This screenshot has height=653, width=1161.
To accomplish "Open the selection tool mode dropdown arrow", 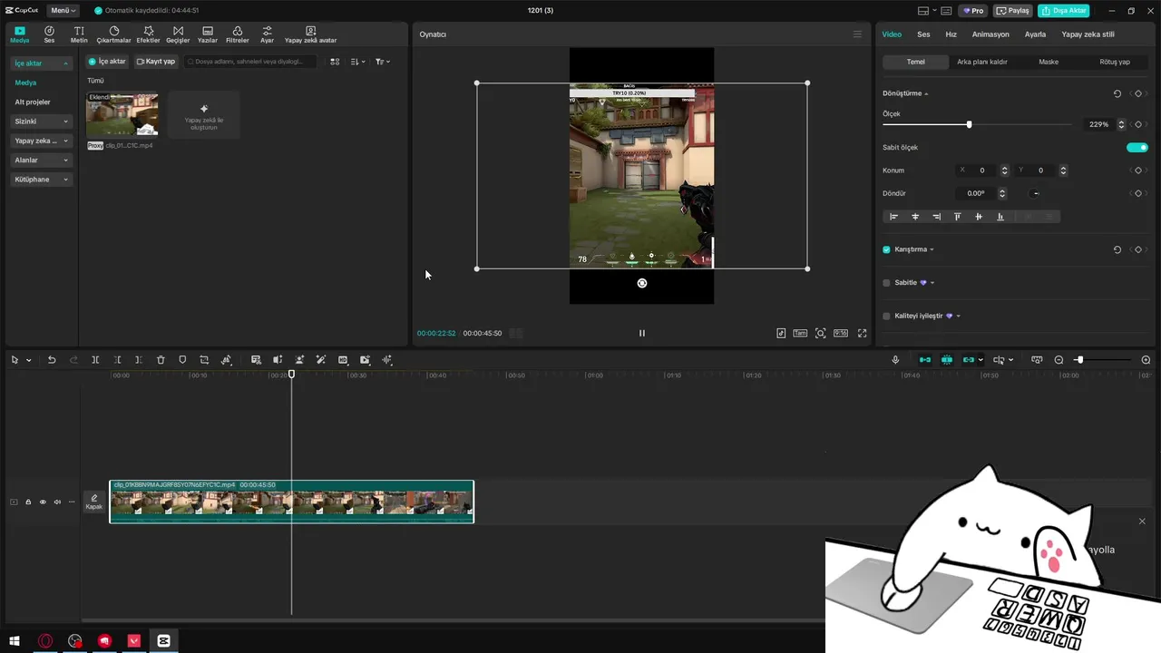I will [28, 360].
